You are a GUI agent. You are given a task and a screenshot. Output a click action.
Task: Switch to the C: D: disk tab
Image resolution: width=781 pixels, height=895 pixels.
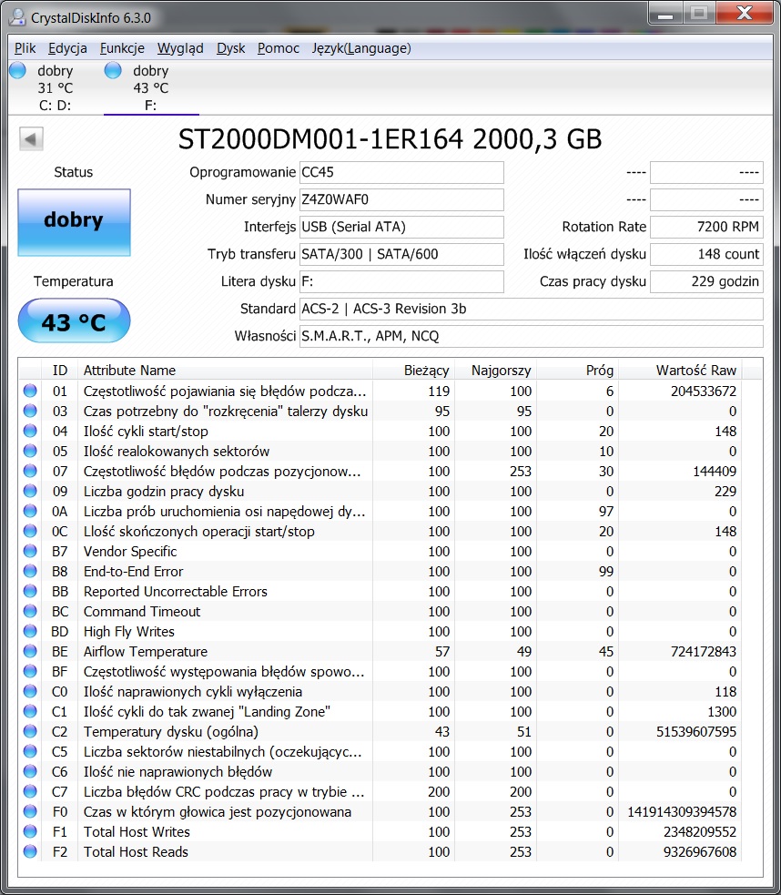click(56, 87)
